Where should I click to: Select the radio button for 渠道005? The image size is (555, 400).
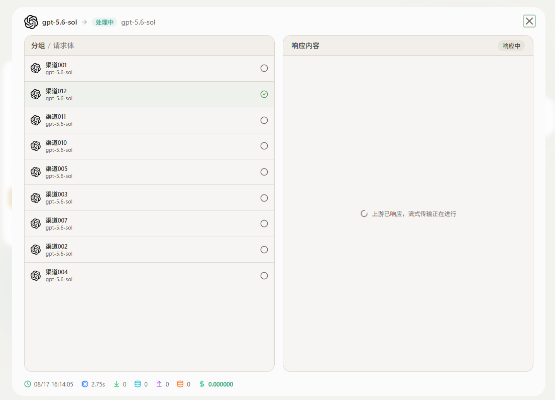[264, 172]
